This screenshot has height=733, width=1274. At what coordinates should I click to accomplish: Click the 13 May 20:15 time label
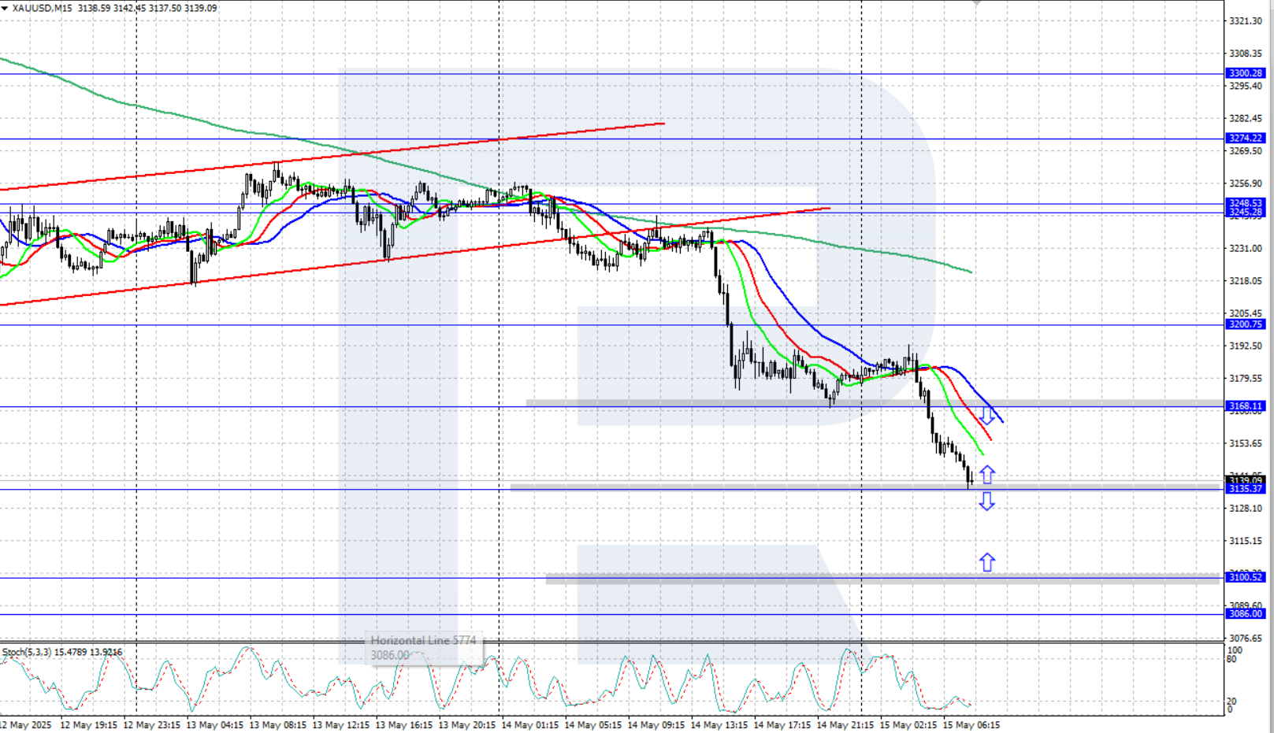tap(467, 724)
